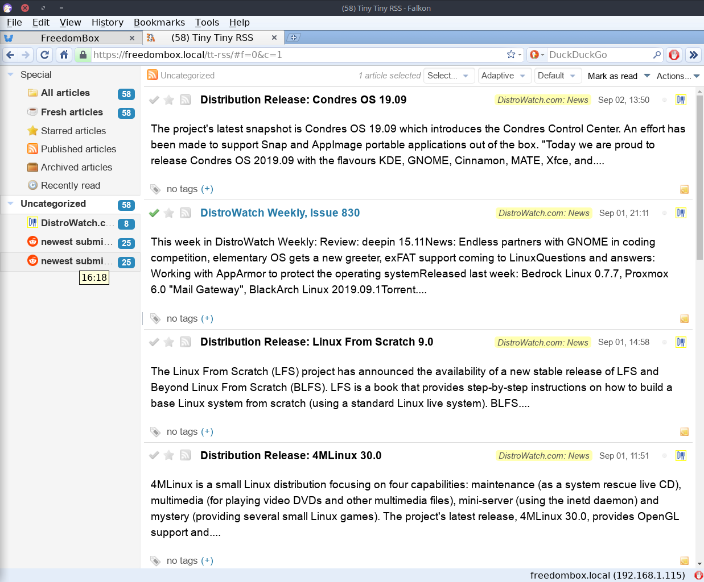This screenshot has height=582, width=704.
Task: Star the DistroWatch Weekly Issue 830 article
Action: [169, 213]
